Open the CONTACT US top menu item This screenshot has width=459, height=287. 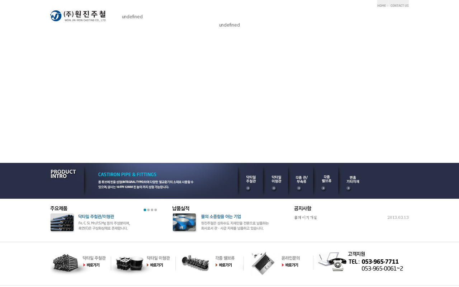point(399,5)
